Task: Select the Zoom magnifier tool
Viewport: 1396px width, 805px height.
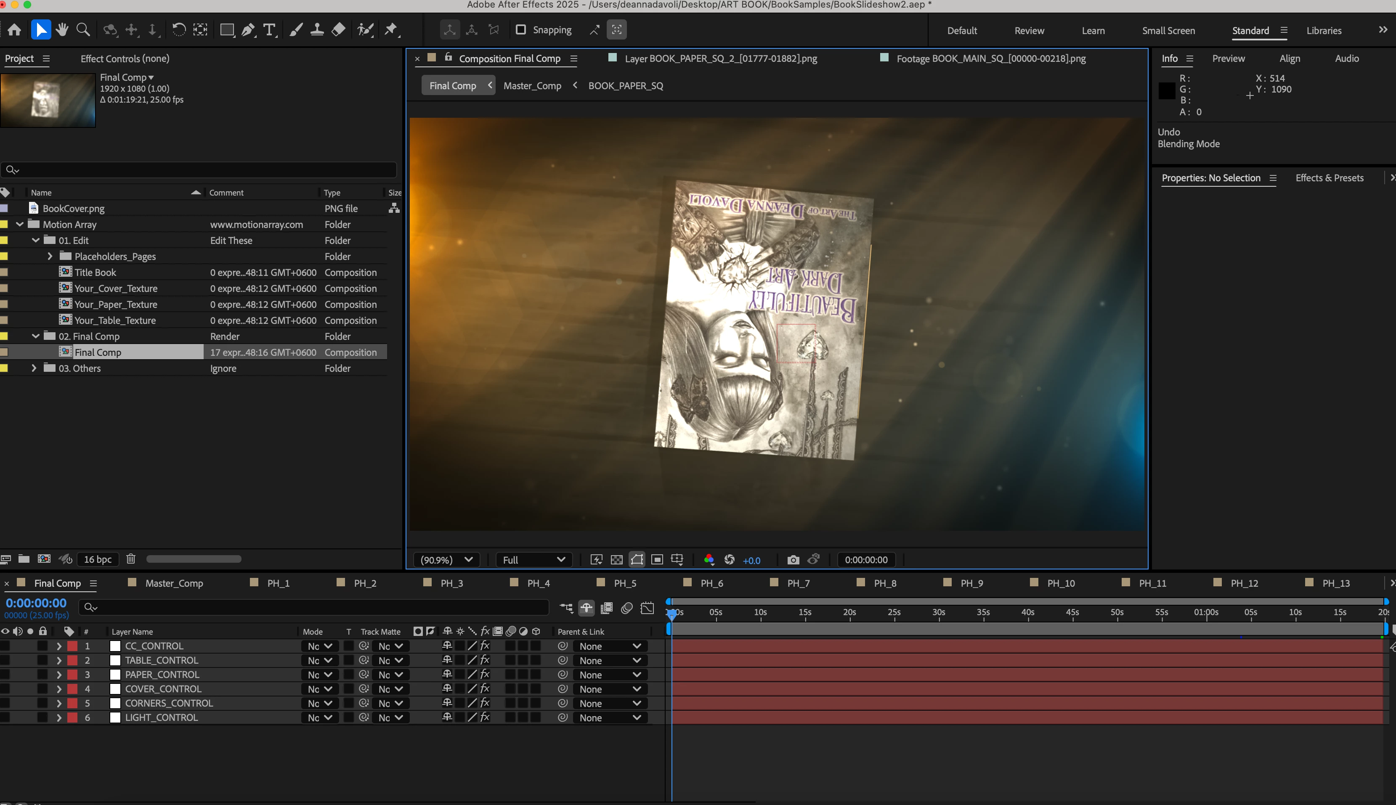Action: [x=83, y=30]
